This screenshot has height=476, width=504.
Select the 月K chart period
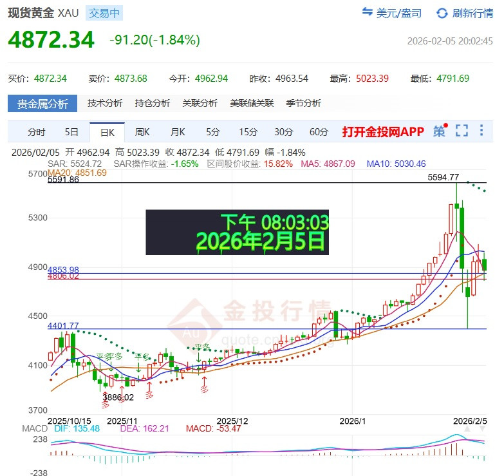tap(178, 132)
